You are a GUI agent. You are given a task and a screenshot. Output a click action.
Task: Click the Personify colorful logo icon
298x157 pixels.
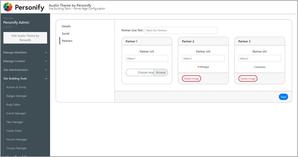[8, 7]
